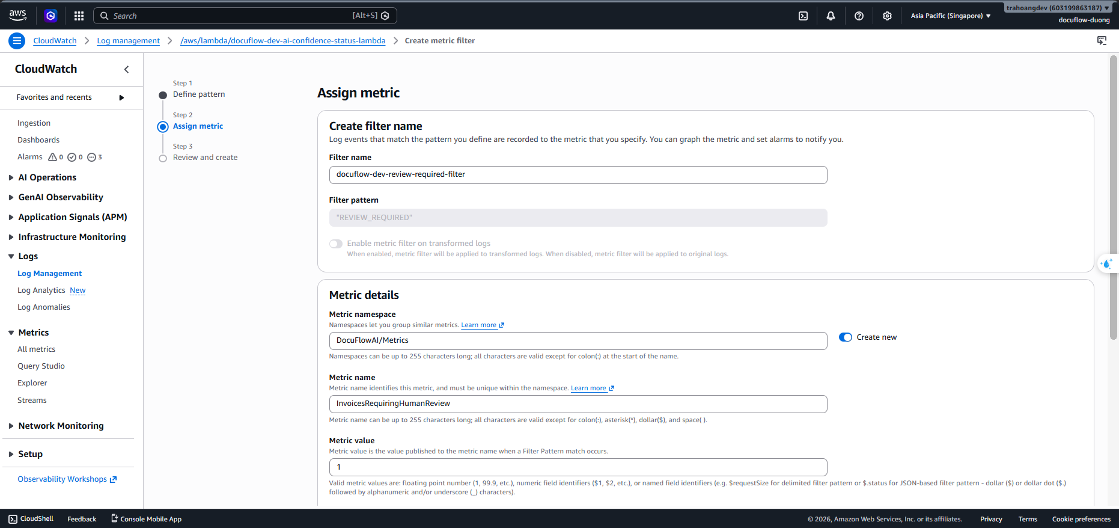Open the docuflow lambda log group breadcrumb
This screenshot has width=1119, height=528.
(x=283, y=41)
